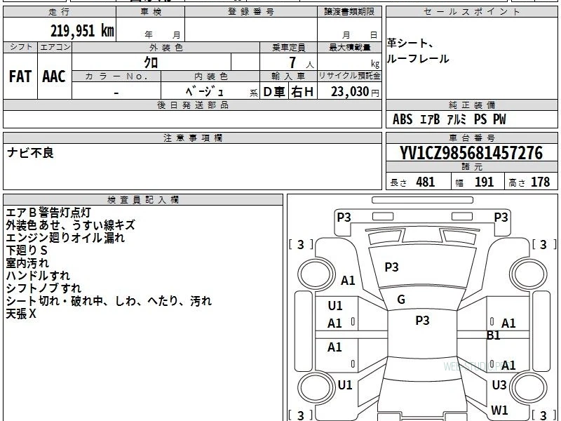Select the 室内汚れ inspector note
Screen dimensions: 561x421
click(27, 263)
